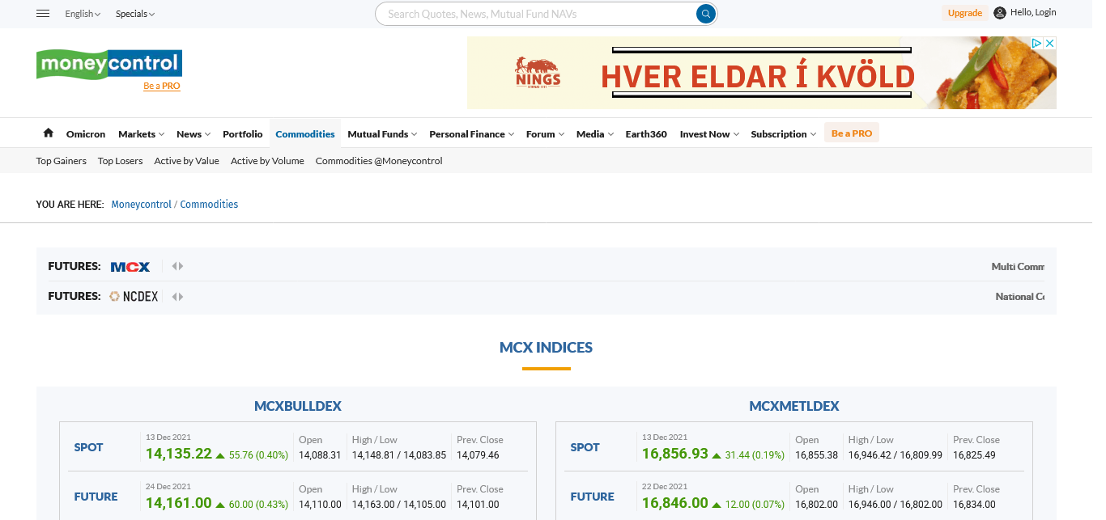Expand the Markets menu
Screen dimensions: 1106x520
(x=141, y=134)
